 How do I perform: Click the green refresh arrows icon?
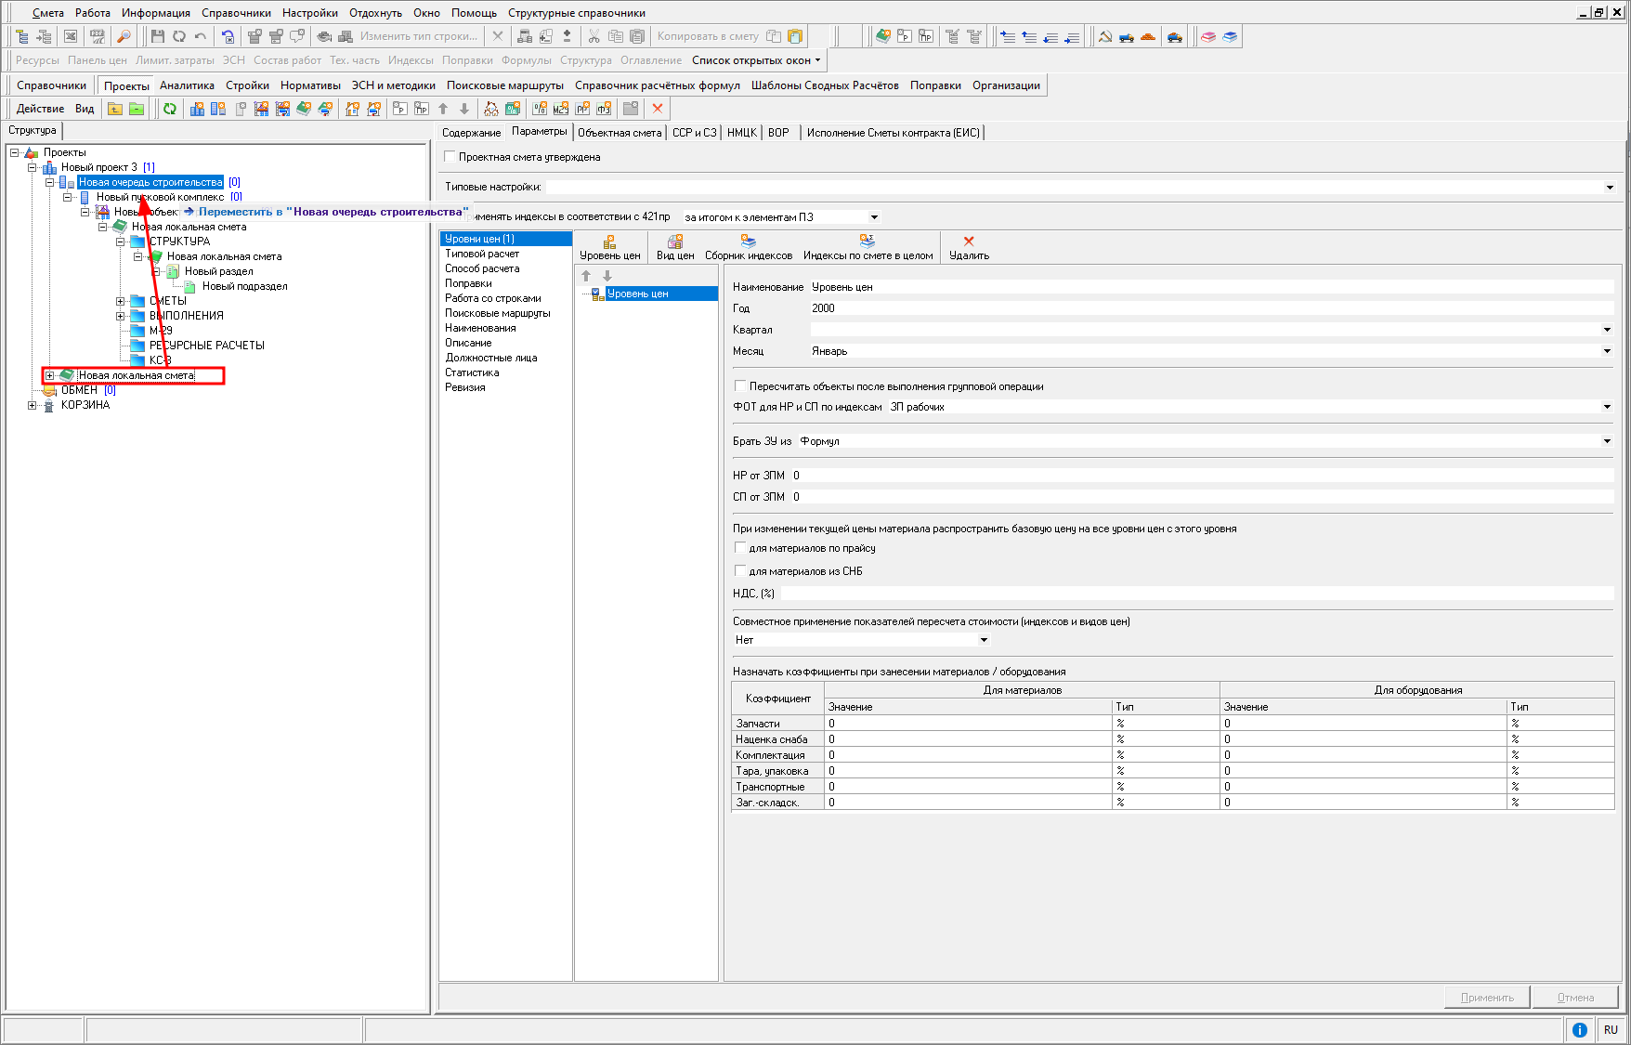point(170,109)
